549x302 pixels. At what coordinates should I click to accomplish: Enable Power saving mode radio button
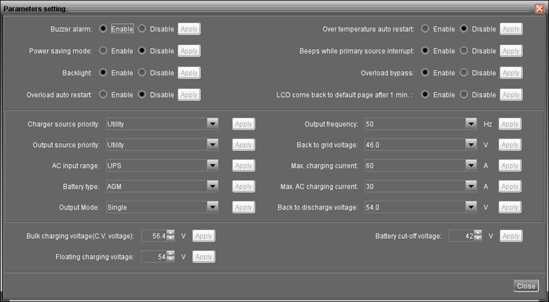[103, 51]
